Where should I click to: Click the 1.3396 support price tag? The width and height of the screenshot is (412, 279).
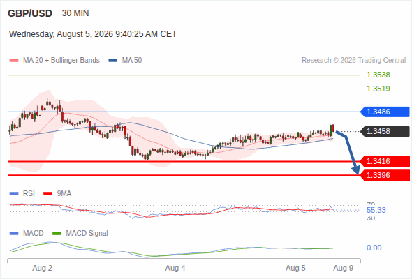coord(385,175)
